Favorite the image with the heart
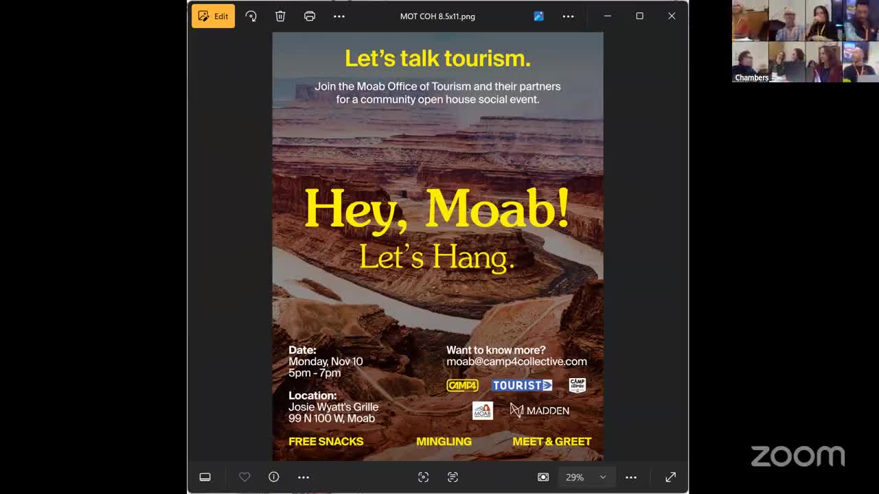This screenshot has width=879, height=494. 244,477
